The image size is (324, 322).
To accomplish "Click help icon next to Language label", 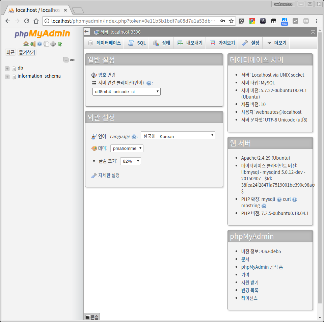I will pyautogui.click(x=134, y=137).
